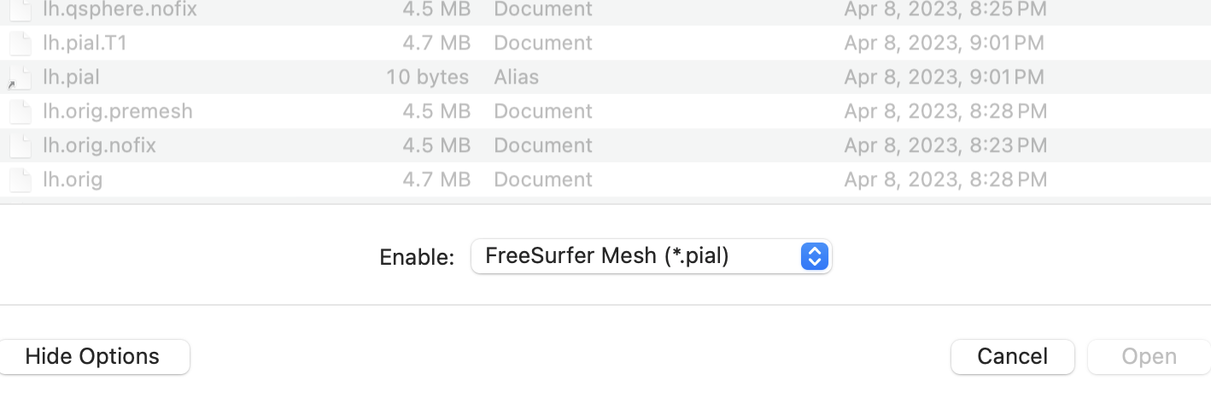Click the lh.orig.premesh document icon
Viewport: 1211px width, 398px height.
(x=20, y=112)
